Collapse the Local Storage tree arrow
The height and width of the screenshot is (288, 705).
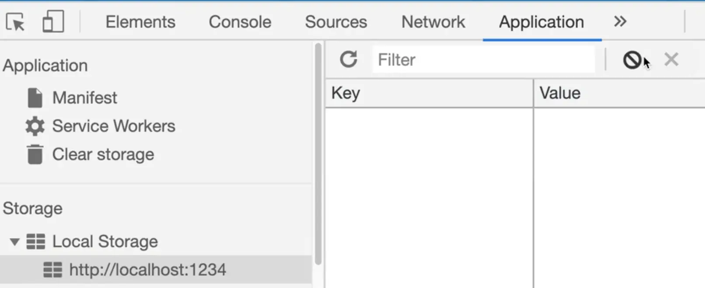click(14, 242)
